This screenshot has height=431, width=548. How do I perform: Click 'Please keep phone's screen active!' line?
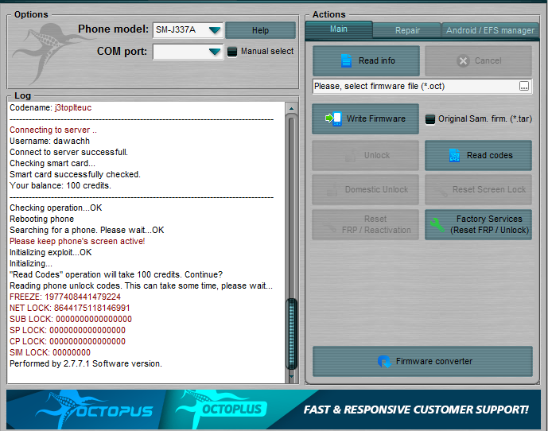click(77, 241)
